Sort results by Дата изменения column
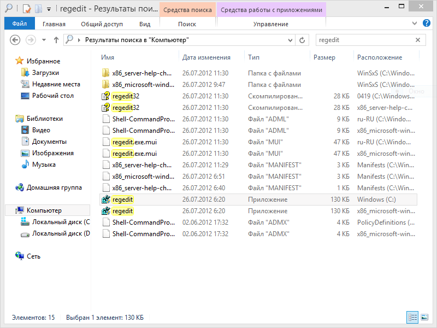The height and width of the screenshot is (328, 437). 206,57
